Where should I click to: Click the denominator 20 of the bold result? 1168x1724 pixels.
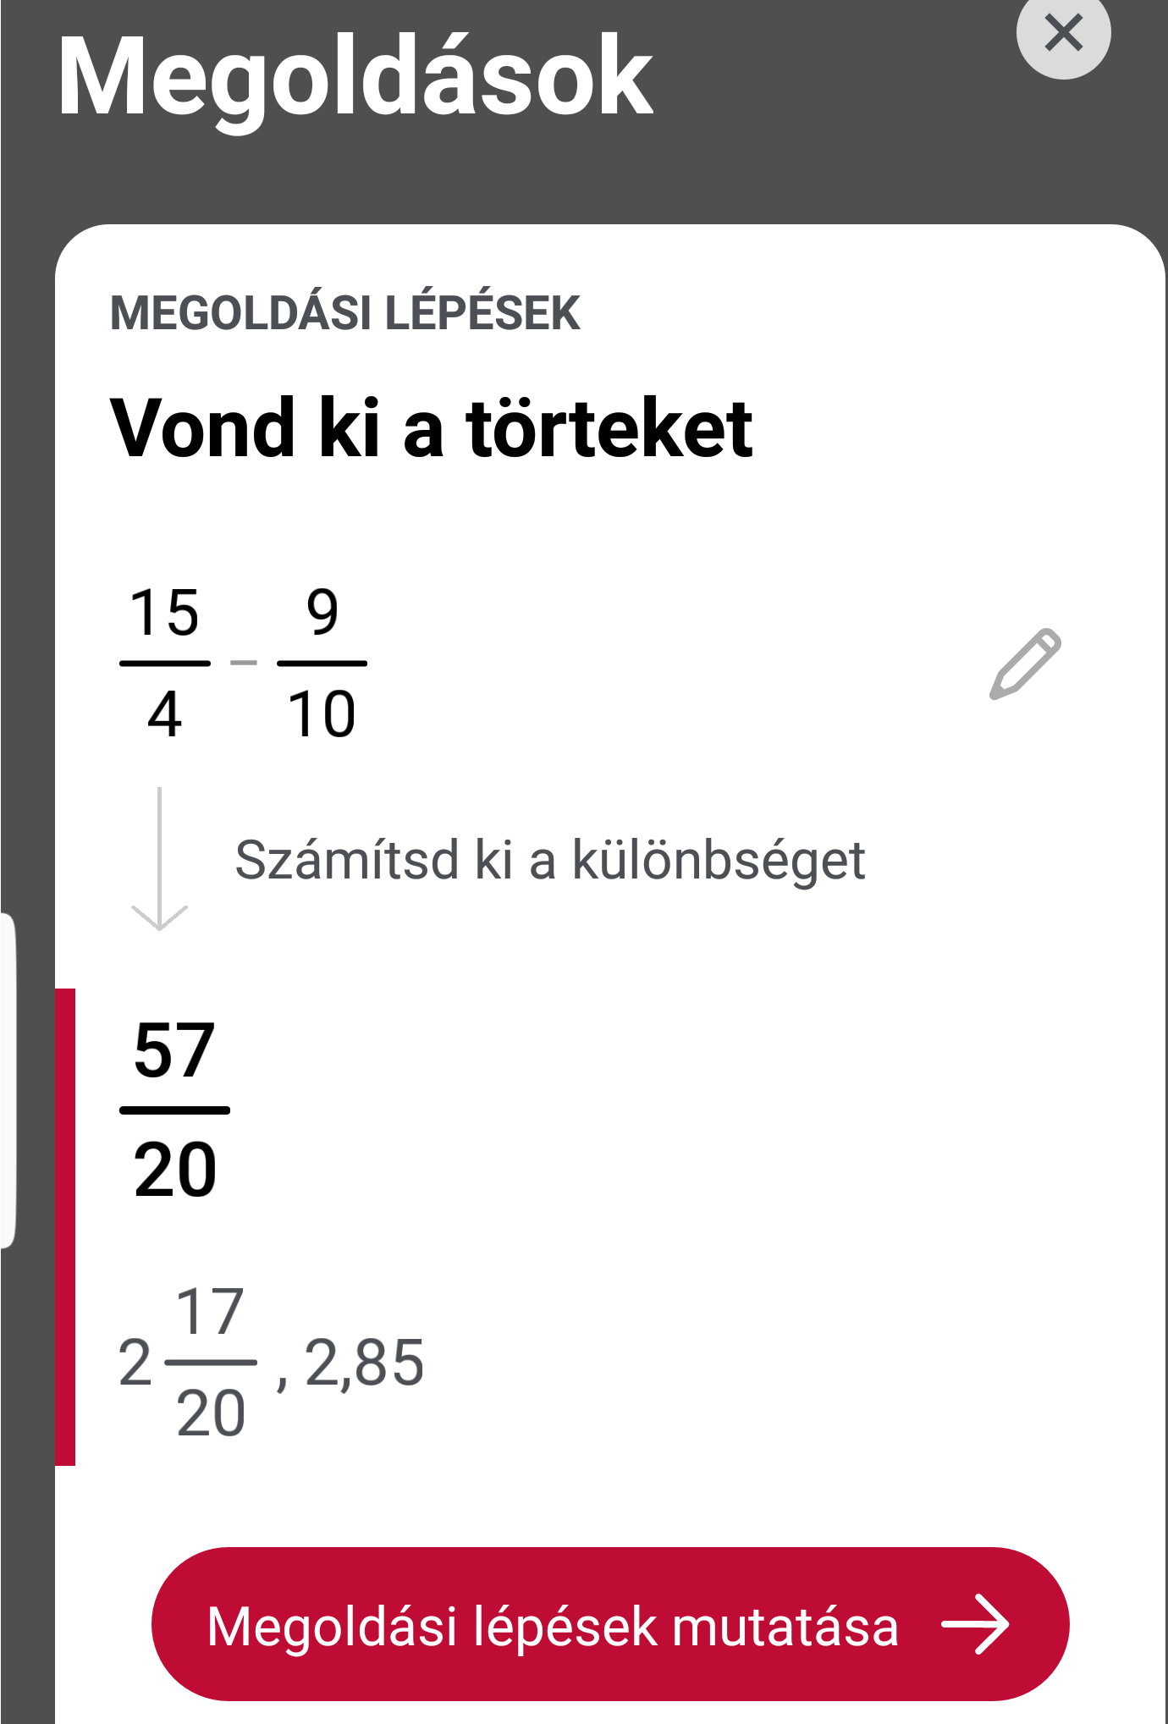tap(175, 1169)
